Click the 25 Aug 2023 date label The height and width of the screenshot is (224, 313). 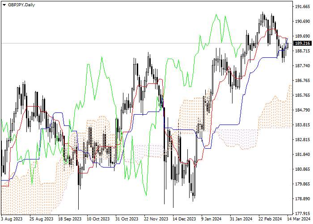point(41,219)
